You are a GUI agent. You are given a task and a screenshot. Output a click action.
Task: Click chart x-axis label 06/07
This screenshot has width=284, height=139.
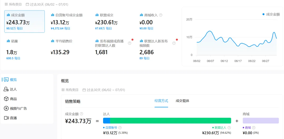click(x=210, y=61)
